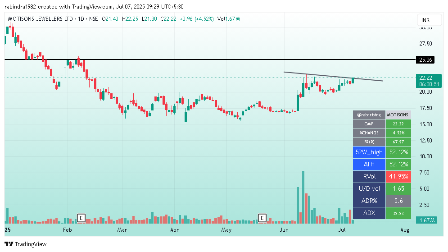Click the U/D vol 1.65 value cell
This screenshot has width=448, height=252.
[x=398, y=188]
